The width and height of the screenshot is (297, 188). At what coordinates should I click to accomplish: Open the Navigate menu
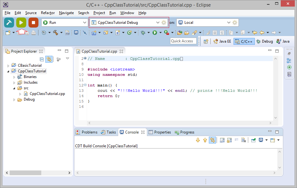(x=67, y=13)
